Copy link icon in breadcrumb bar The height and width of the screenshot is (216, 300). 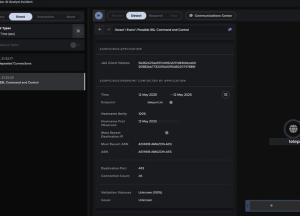(230, 29)
